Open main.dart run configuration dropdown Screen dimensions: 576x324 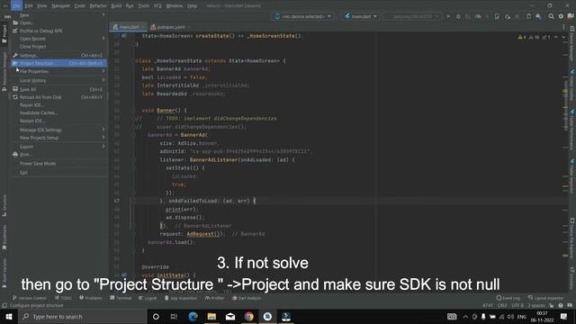coord(361,16)
